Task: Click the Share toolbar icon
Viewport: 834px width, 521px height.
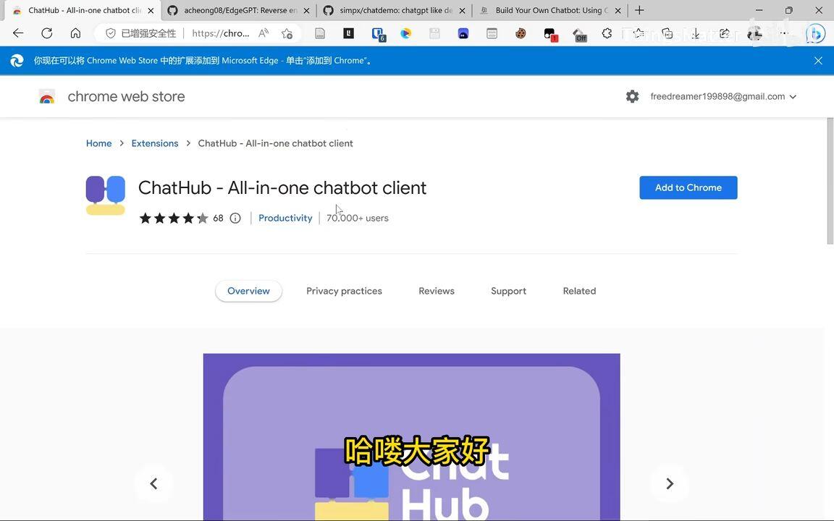Action: pyautogui.click(x=724, y=33)
